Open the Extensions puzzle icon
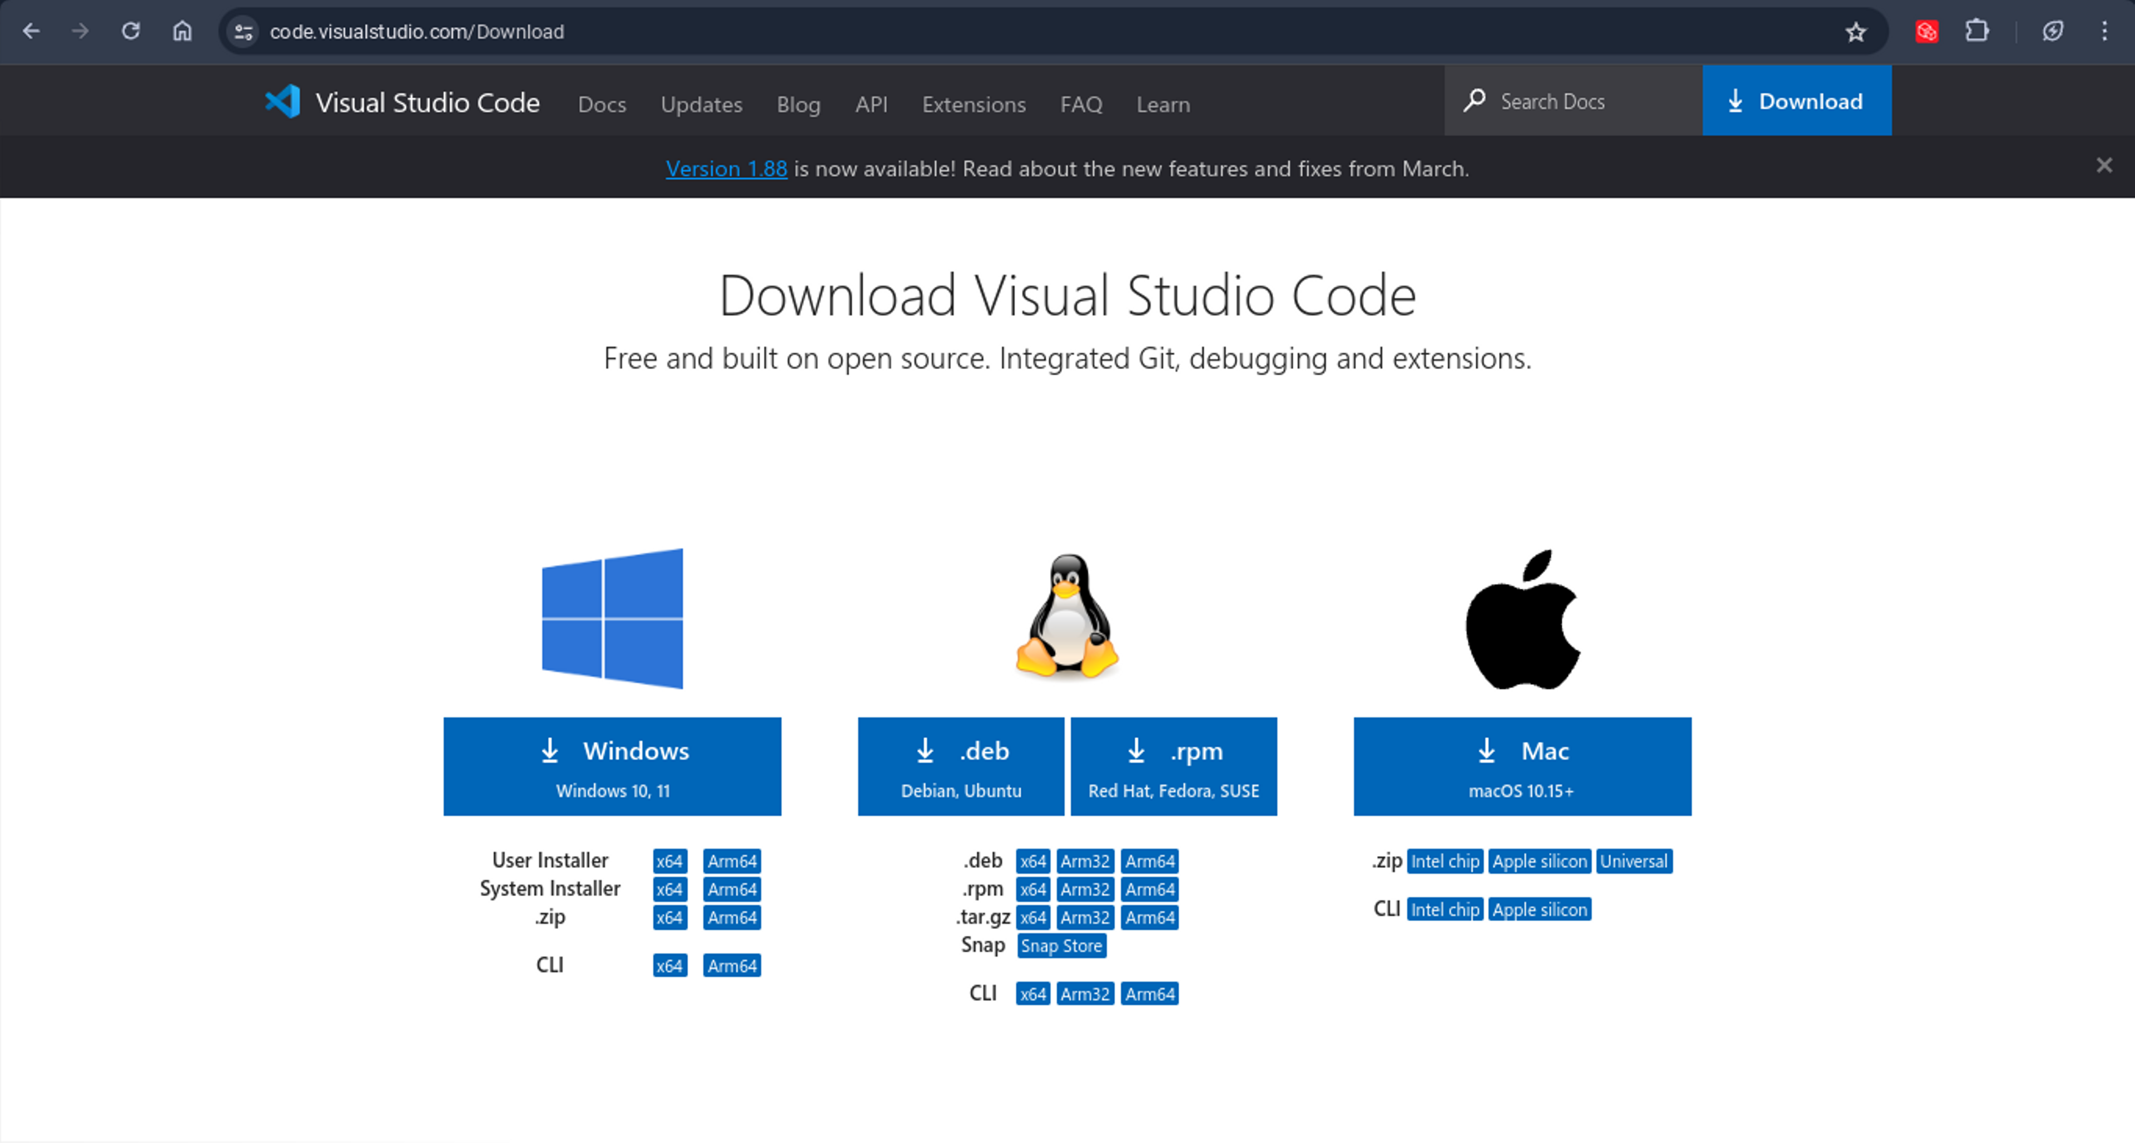Screen dimensions: 2135x1143 [1977, 32]
